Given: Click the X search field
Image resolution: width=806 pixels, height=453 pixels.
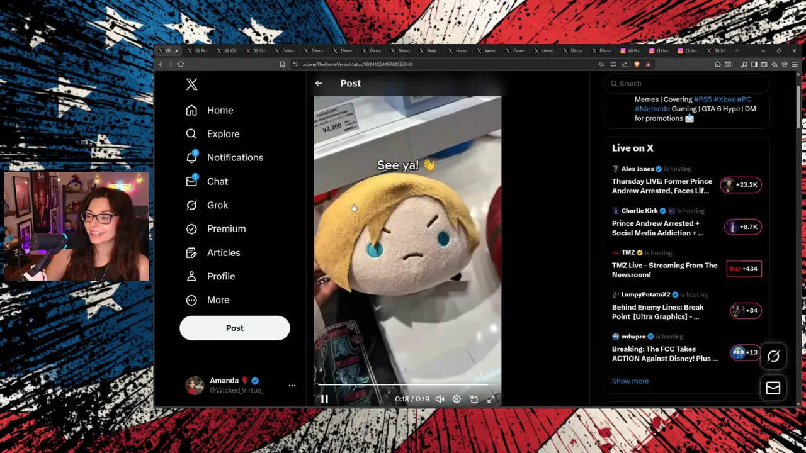Looking at the screenshot, I should (686, 83).
